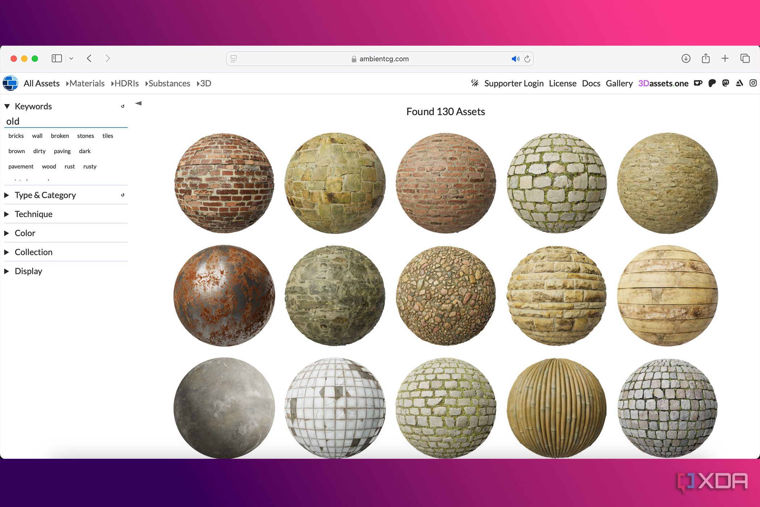Image resolution: width=760 pixels, height=507 pixels.
Task: Open the Instagram icon link
Action: click(753, 83)
